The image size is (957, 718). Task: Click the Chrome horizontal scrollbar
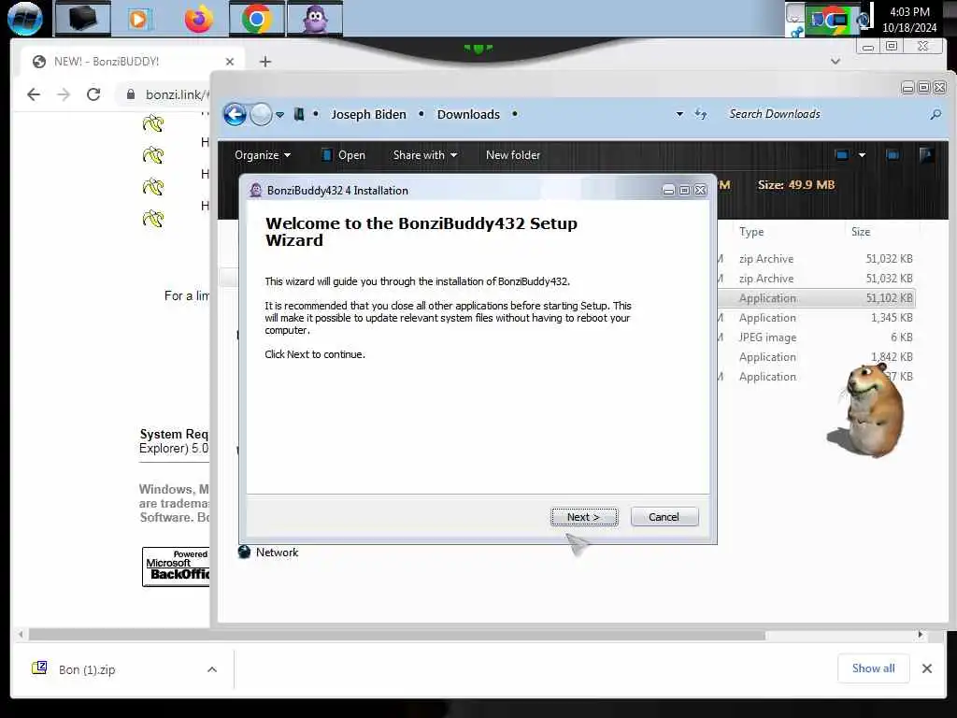click(x=396, y=635)
